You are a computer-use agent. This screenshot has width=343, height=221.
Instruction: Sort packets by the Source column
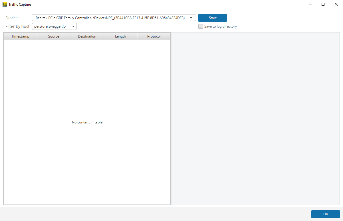click(x=53, y=36)
